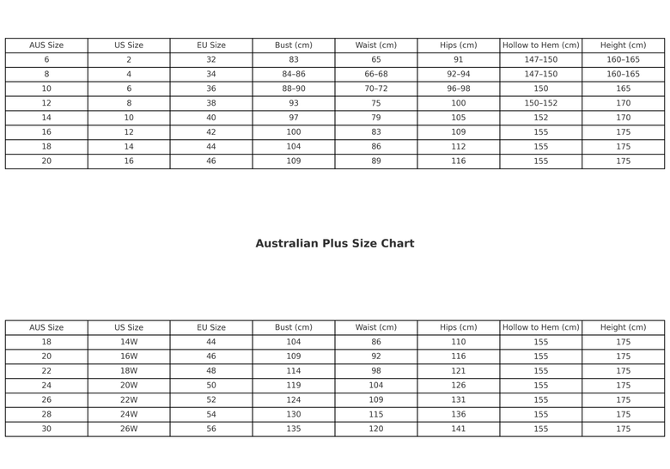Select the AUS Size header in top table

coord(46,46)
